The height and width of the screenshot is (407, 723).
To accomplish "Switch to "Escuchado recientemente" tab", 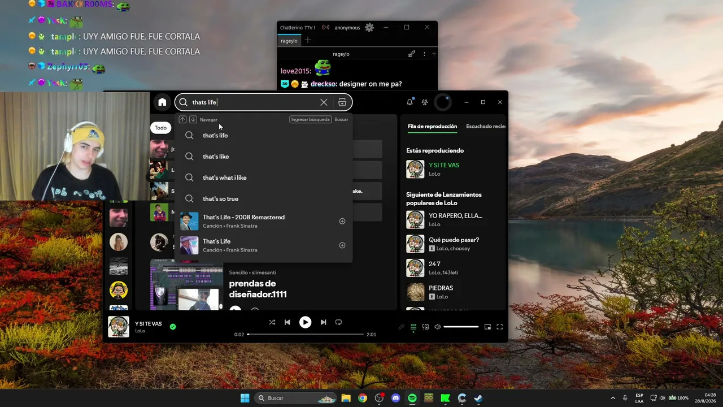I will 486,127.
